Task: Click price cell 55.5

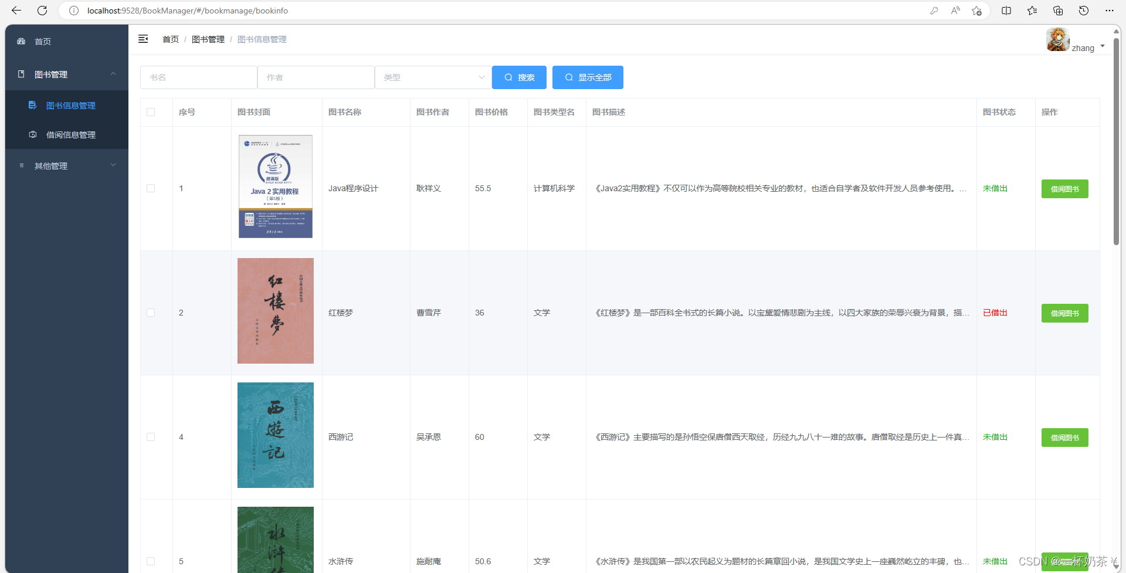Action: [x=483, y=188]
